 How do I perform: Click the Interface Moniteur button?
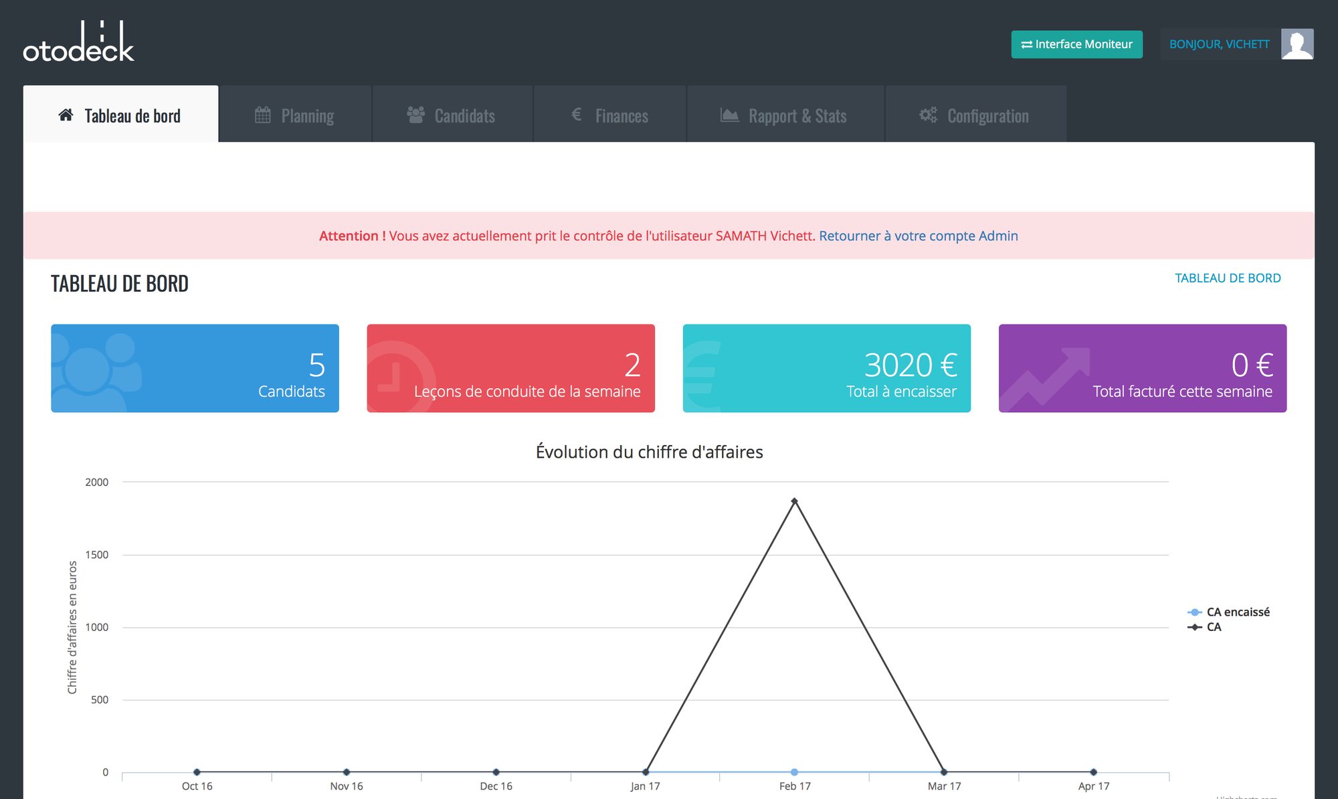pyautogui.click(x=1076, y=44)
